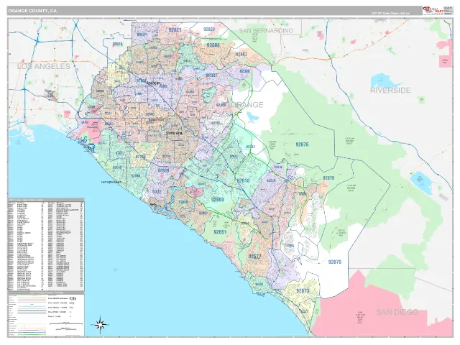Click ZIP code label 92886
The height and width of the screenshot is (345, 460).
coord(213,45)
